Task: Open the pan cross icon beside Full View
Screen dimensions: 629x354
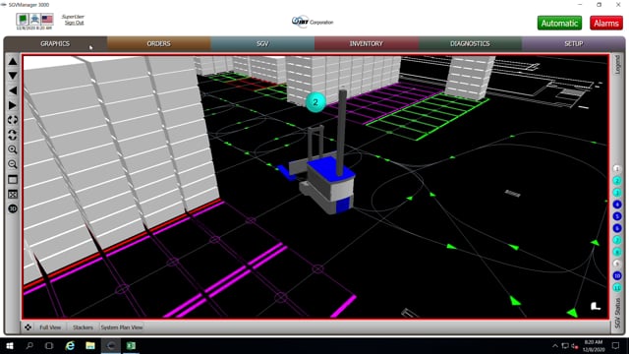Action: click(28, 327)
